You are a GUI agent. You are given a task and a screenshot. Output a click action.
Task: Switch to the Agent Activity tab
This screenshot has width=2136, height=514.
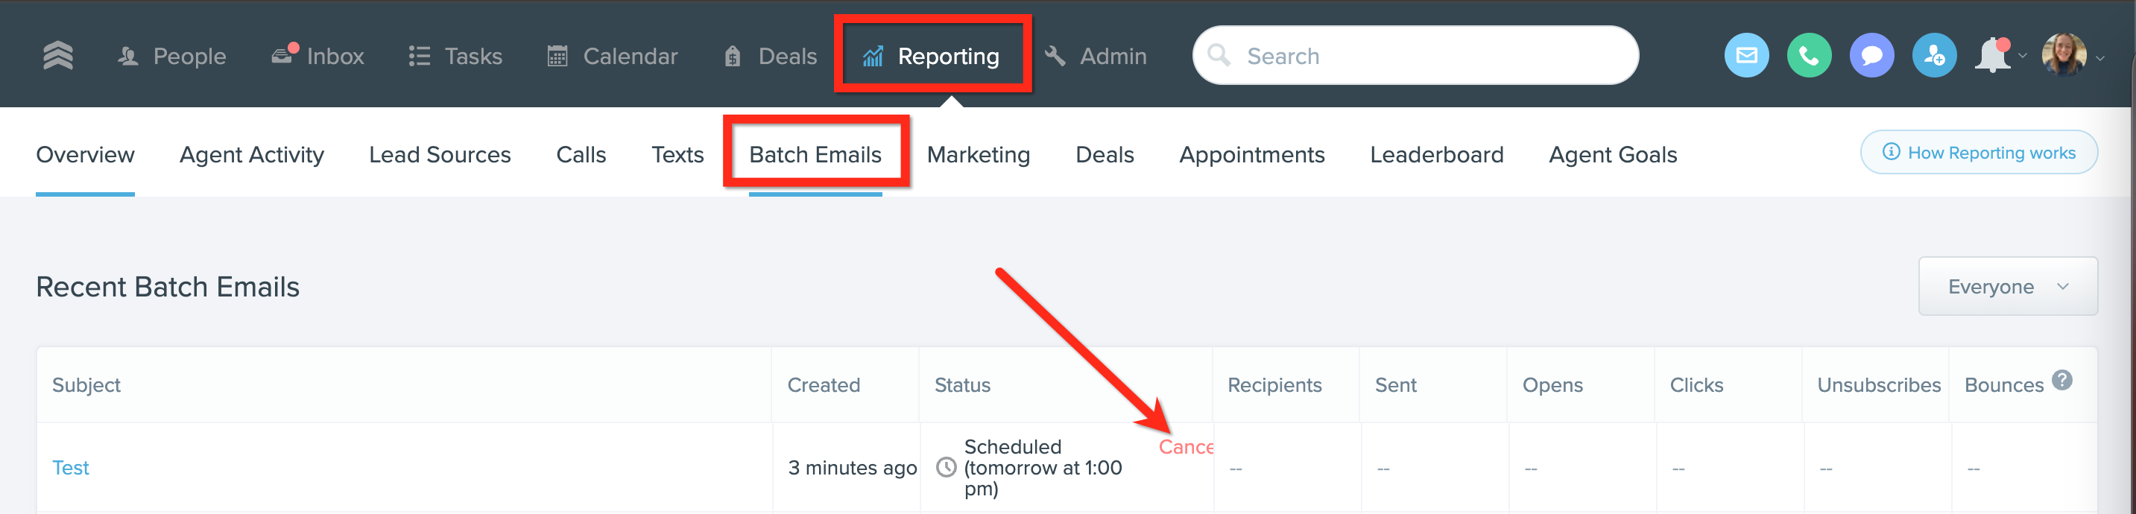[x=251, y=155]
